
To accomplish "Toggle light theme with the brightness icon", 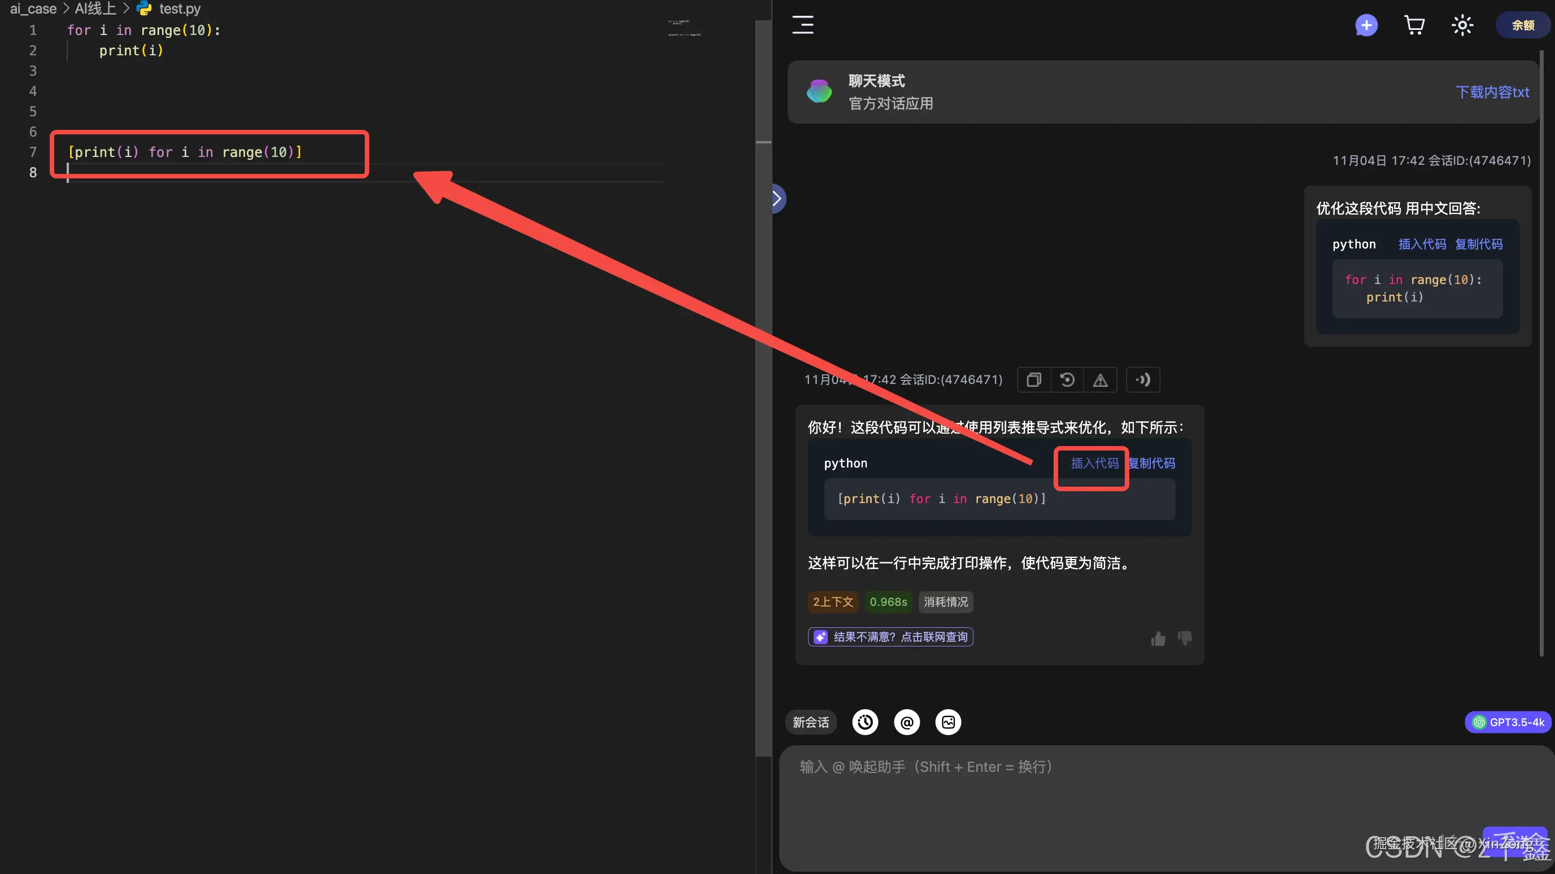I will [x=1462, y=25].
